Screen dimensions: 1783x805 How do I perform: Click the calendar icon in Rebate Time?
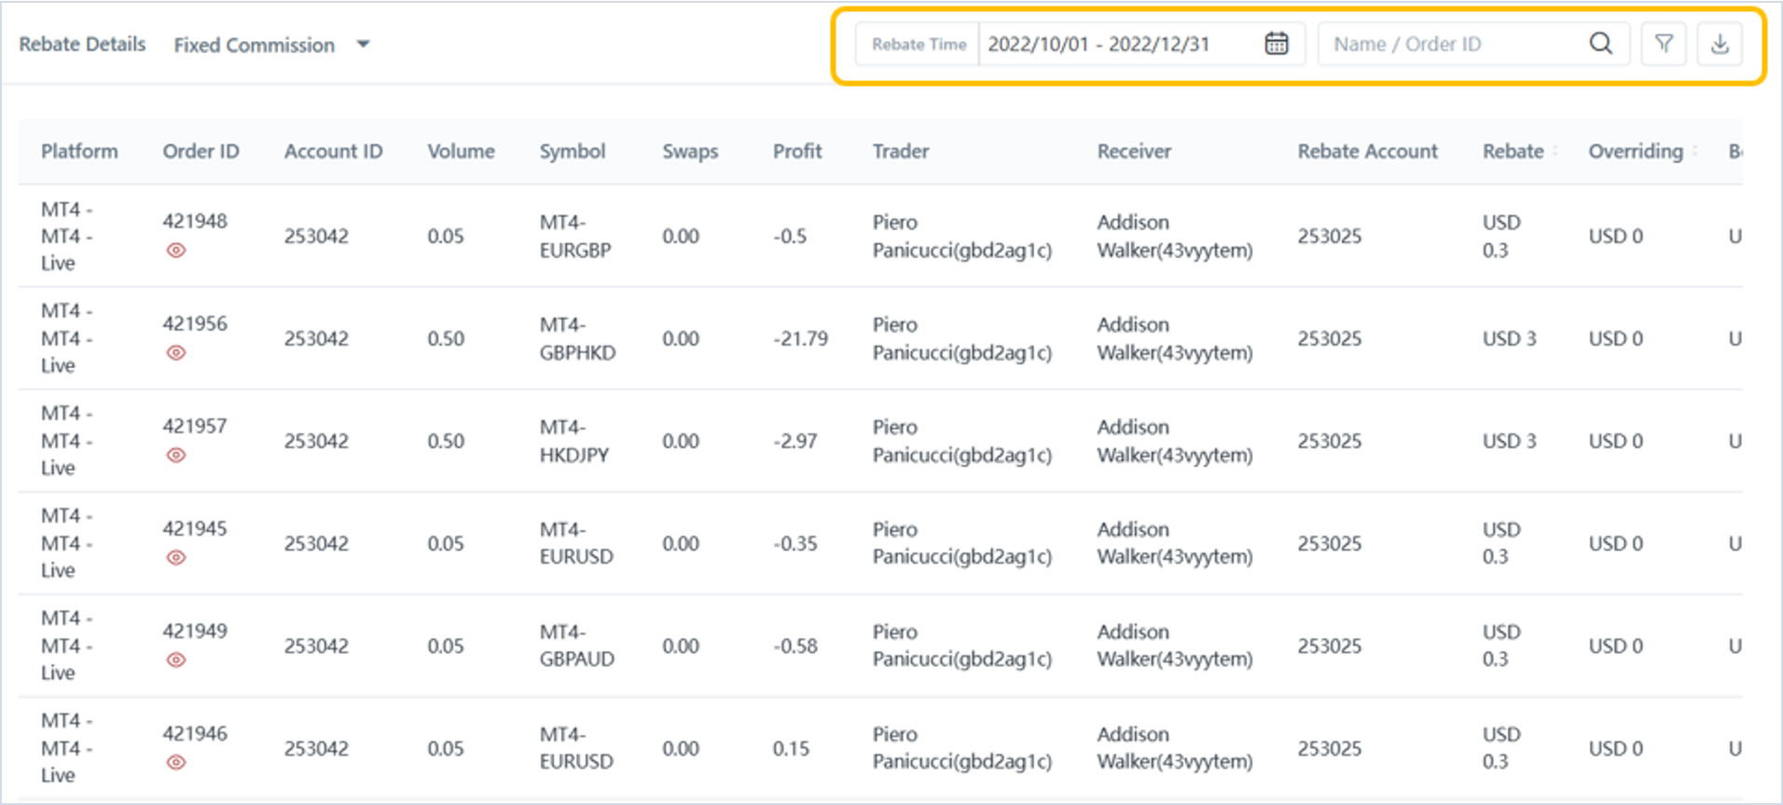pos(1276,44)
